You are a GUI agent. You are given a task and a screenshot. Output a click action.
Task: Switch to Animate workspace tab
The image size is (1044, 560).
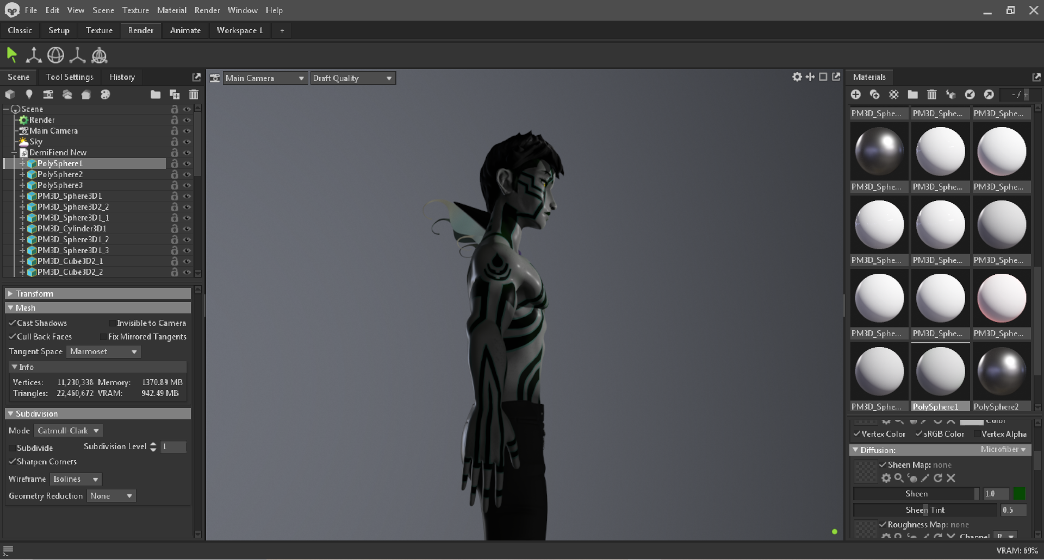pyautogui.click(x=185, y=30)
